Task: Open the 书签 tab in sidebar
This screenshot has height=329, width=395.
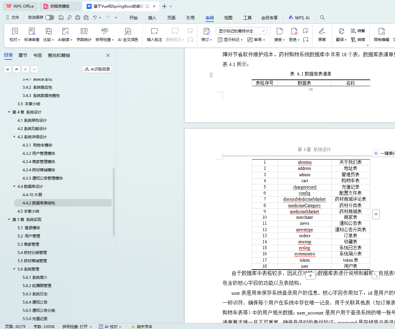Action: 38,55
